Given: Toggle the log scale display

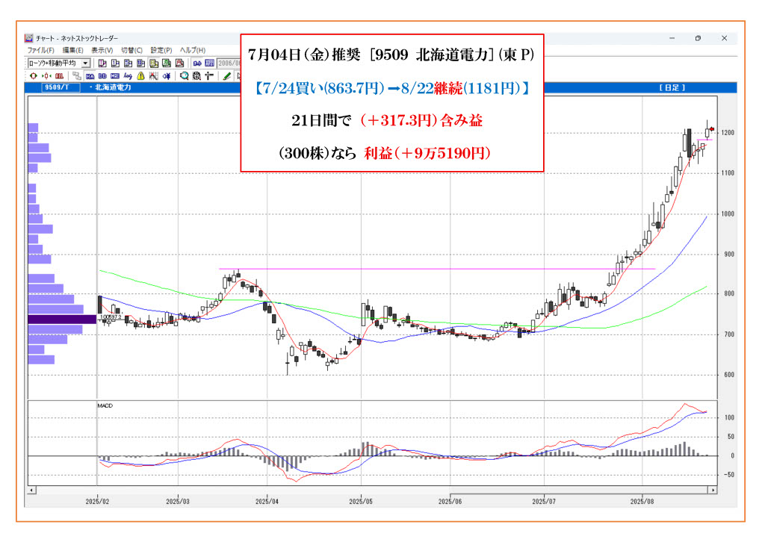Looking at the screenshot, I should click(127, 75).
